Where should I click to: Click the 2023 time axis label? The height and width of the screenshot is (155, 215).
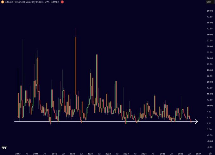click(x=126, y=154)
